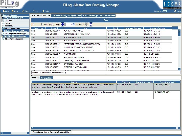The image size is (182, 136).
Task: Click the PiLog logo
Action: [x=10, y=4]
